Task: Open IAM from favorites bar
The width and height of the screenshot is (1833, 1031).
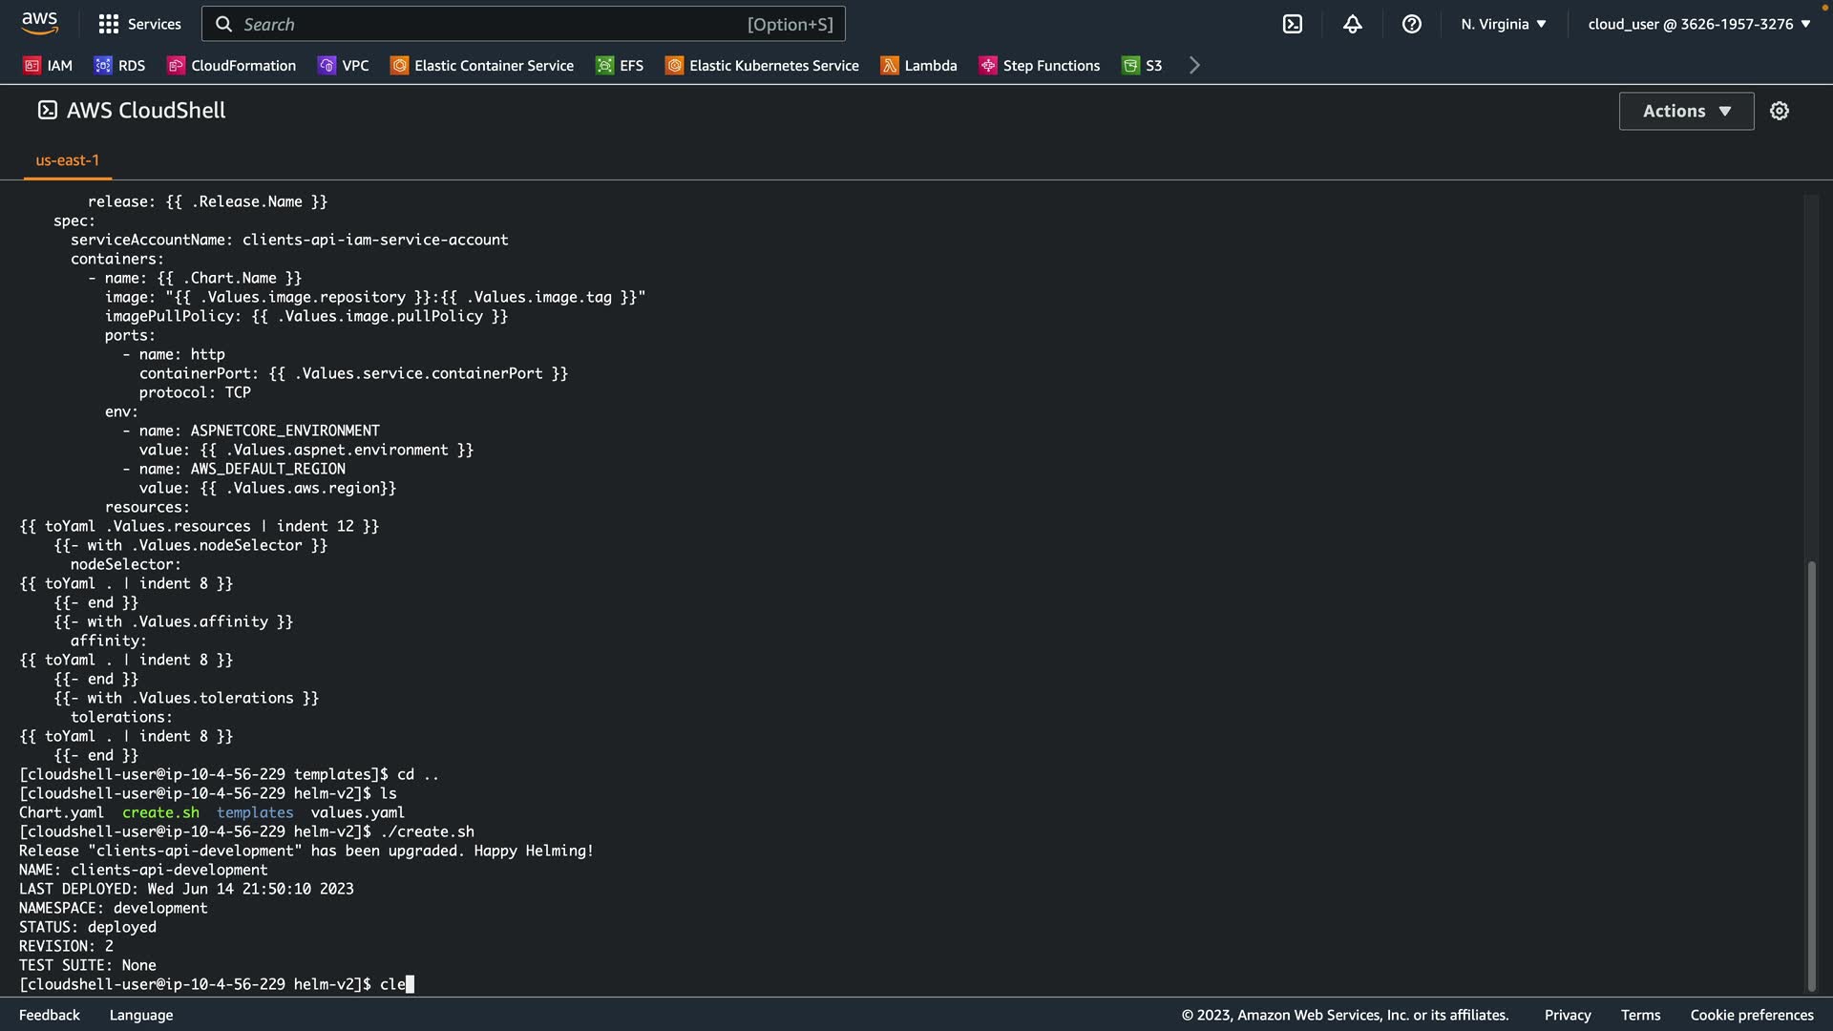Action: click(48, 65)
